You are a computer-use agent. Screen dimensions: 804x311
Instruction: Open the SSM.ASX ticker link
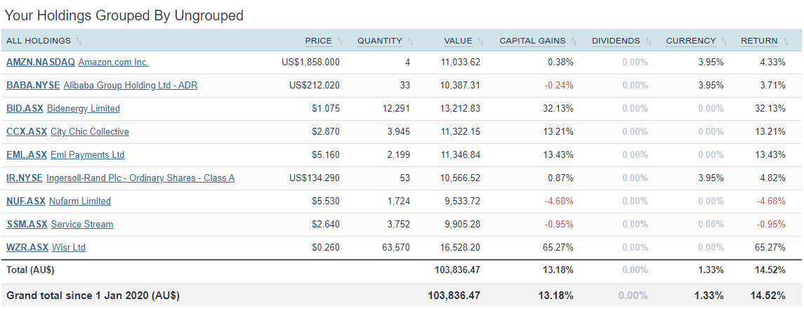27,225
